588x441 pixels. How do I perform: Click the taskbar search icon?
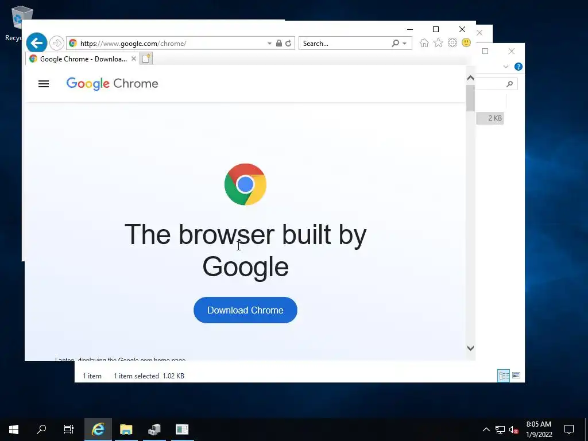(x=41, y=430)
